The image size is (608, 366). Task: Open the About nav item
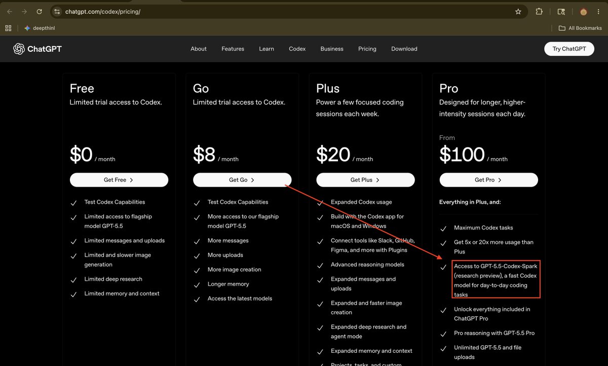(199, 49)
